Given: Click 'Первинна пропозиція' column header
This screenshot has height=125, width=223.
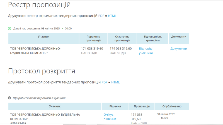Looking at the screenshot, I should (94, 39).
